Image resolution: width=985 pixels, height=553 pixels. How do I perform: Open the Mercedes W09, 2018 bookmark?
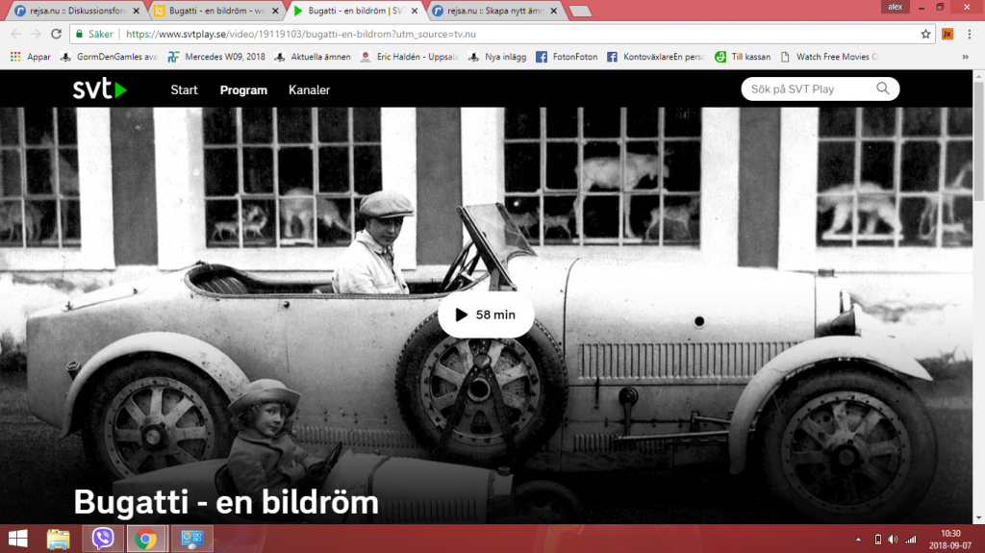pos(216,57)
